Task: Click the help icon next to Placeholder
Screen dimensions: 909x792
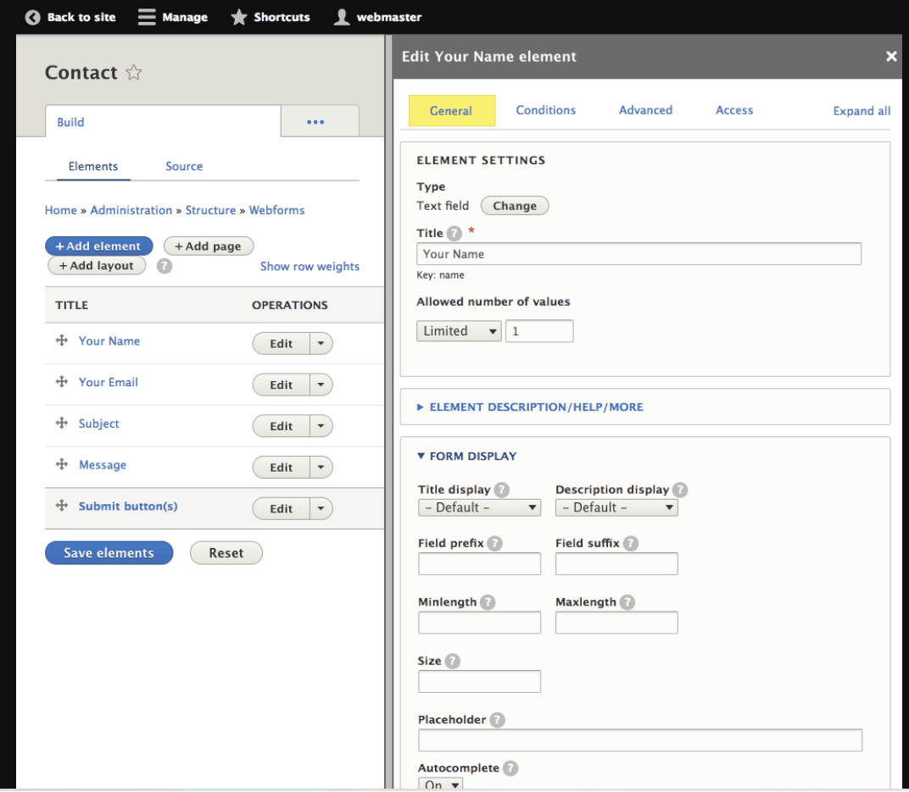Action: [497, 719]
